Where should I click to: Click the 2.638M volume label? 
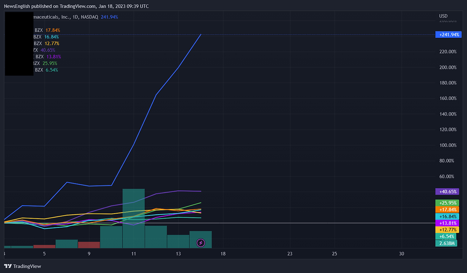[445, 243]
